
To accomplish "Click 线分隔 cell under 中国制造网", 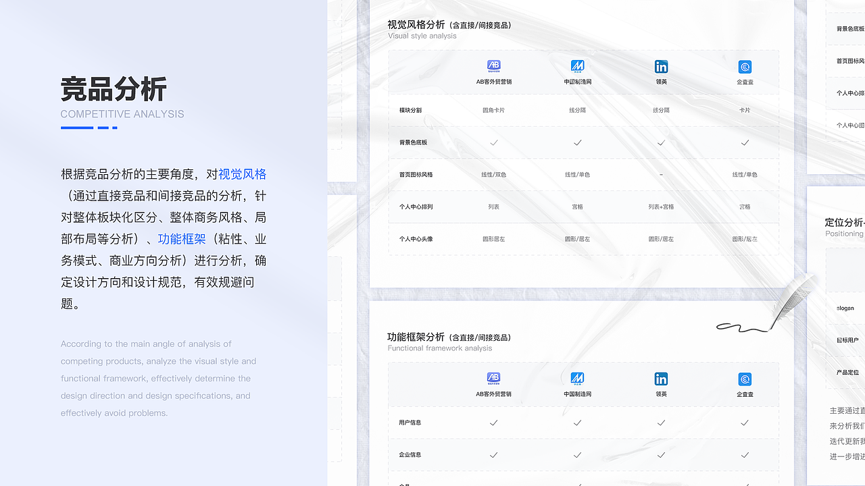I will [x=577, y=110].
